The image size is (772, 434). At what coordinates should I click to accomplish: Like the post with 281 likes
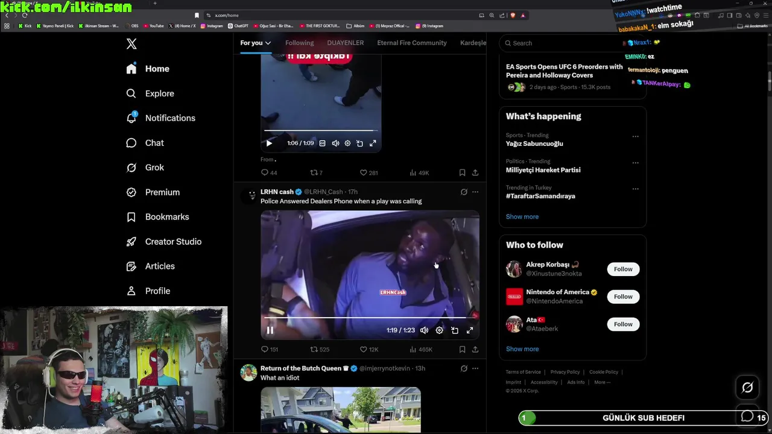click(x=369, y=173)
